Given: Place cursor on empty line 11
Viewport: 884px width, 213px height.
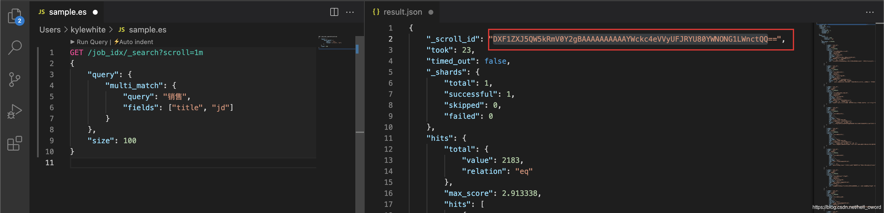Looking at the screenshot, I should pos(193,163).
